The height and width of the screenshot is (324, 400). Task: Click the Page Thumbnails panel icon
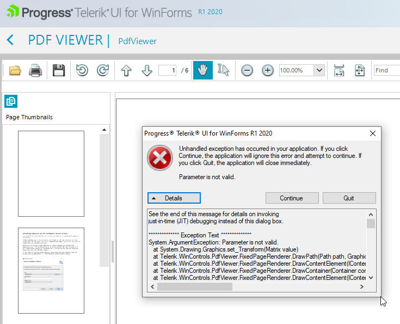[11, 101]
